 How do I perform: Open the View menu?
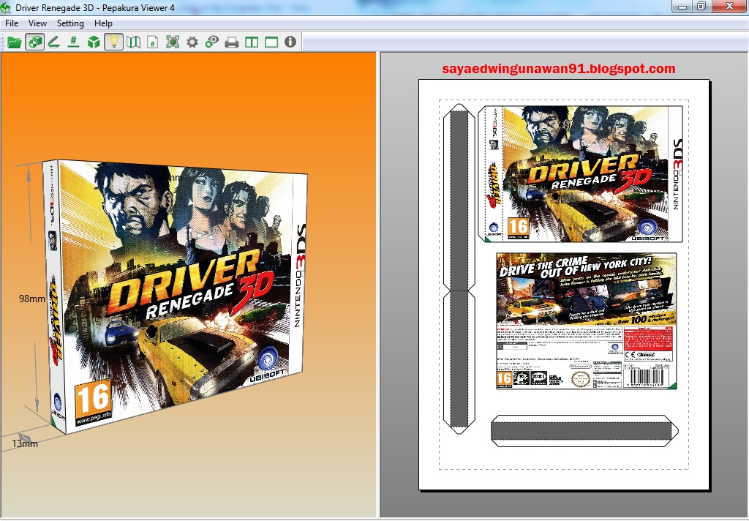(37, 23)
